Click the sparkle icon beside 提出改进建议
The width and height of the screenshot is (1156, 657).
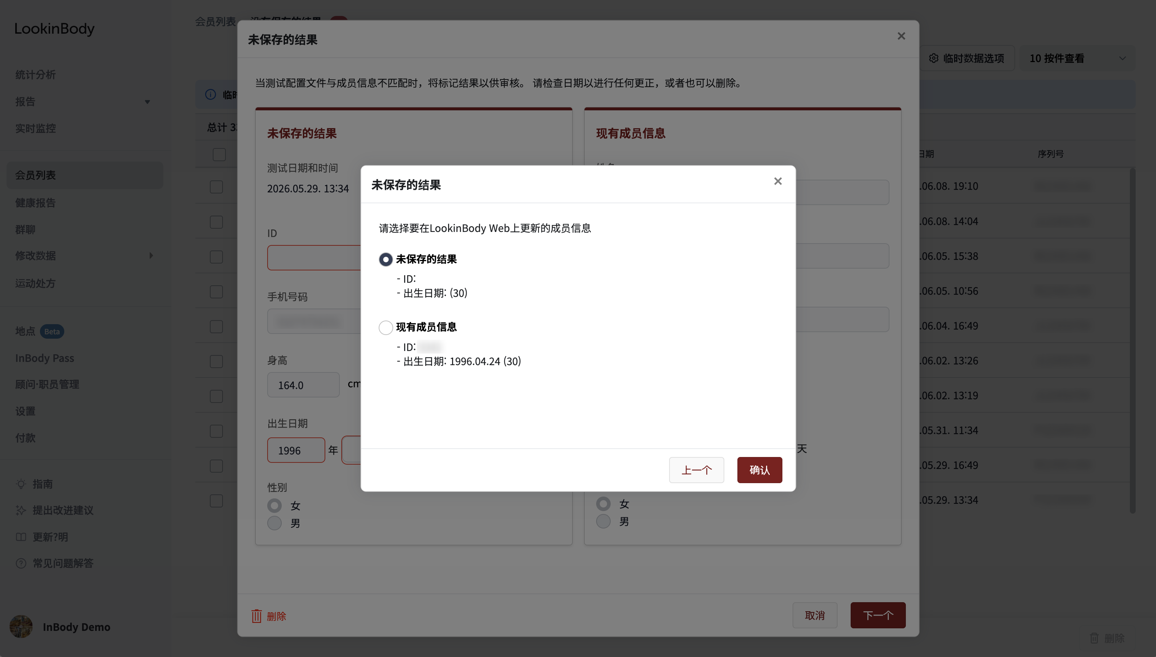[x=21, y=510]
